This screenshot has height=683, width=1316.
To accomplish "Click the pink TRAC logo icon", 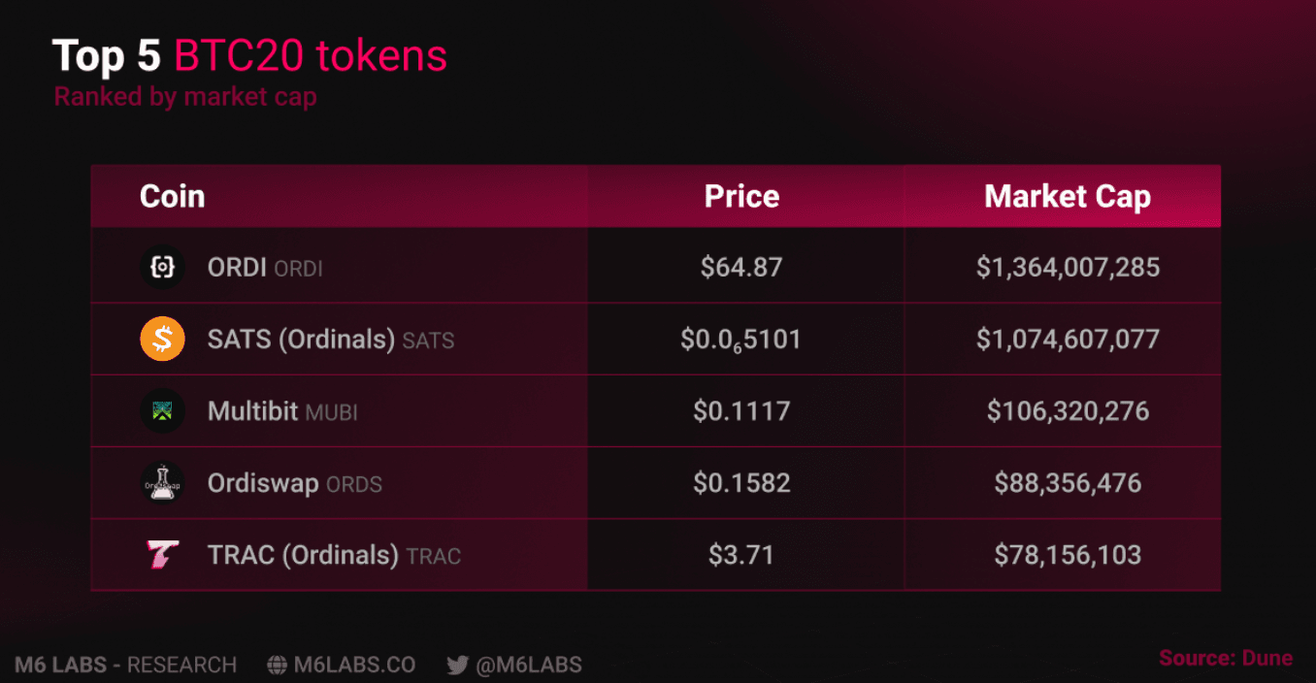I will (162, 555).
